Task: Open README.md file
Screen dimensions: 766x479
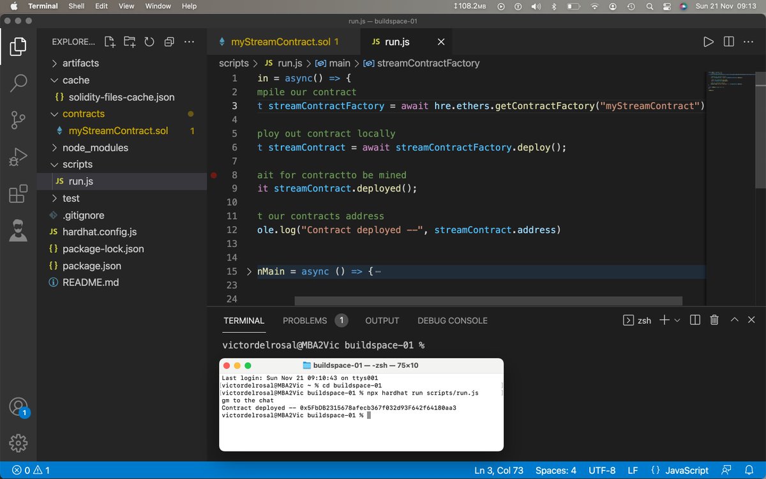Action: point(90,282)
